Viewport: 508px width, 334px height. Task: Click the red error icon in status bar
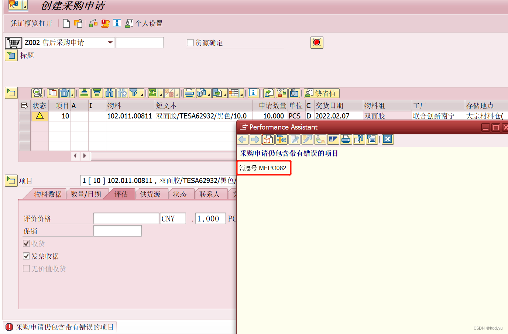click(10, 327)
